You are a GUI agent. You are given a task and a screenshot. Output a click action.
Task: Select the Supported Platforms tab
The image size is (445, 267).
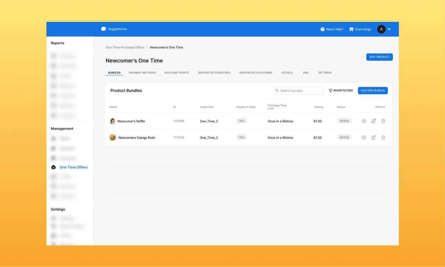256,73
